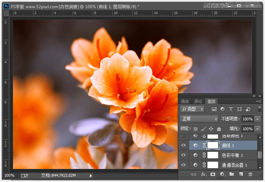Click mask link icon of 色彩平衡 1

(204, 155)
